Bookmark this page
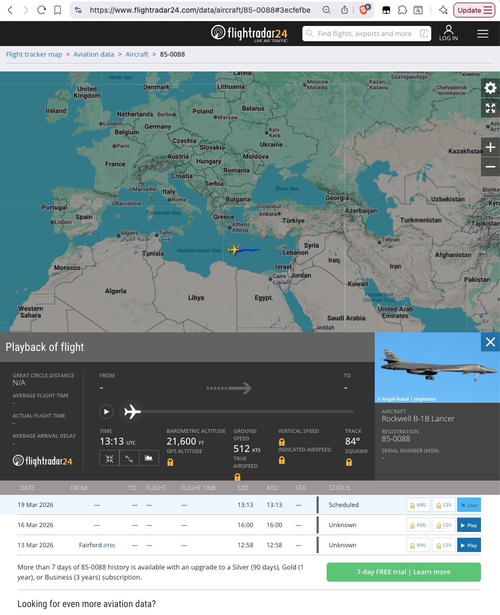Image resolution: width=500 pixels, height=615 pixels. 58,10
